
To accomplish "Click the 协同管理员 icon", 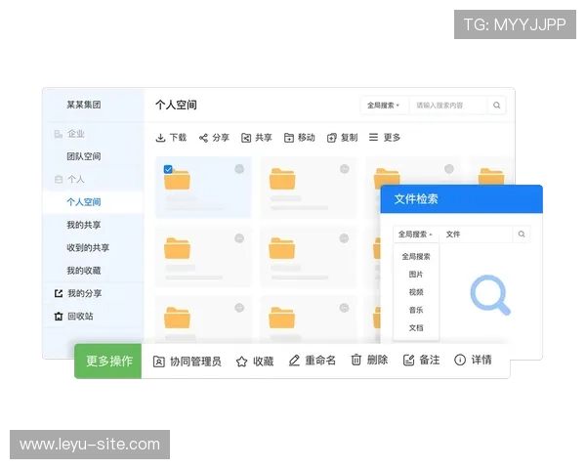I will pyautogui.click(x=159, y=362).
